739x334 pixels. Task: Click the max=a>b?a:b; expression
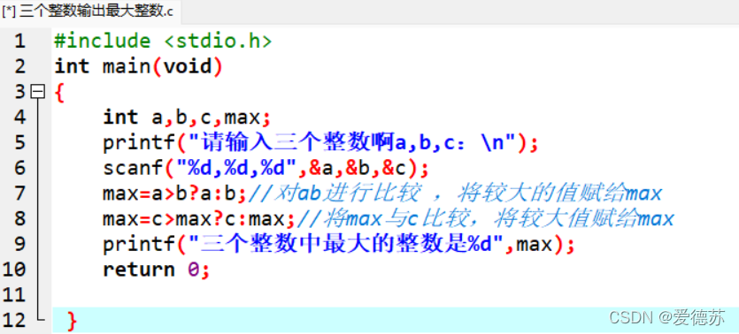[175, 194]
